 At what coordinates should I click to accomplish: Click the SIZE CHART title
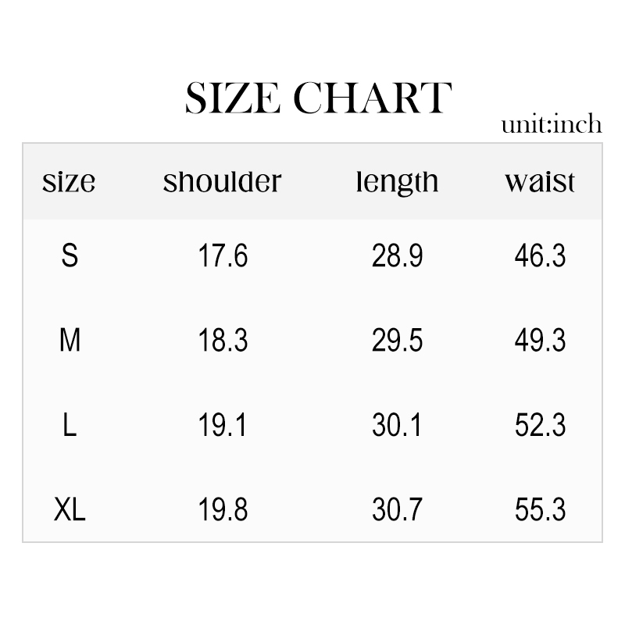coord(319,99)
